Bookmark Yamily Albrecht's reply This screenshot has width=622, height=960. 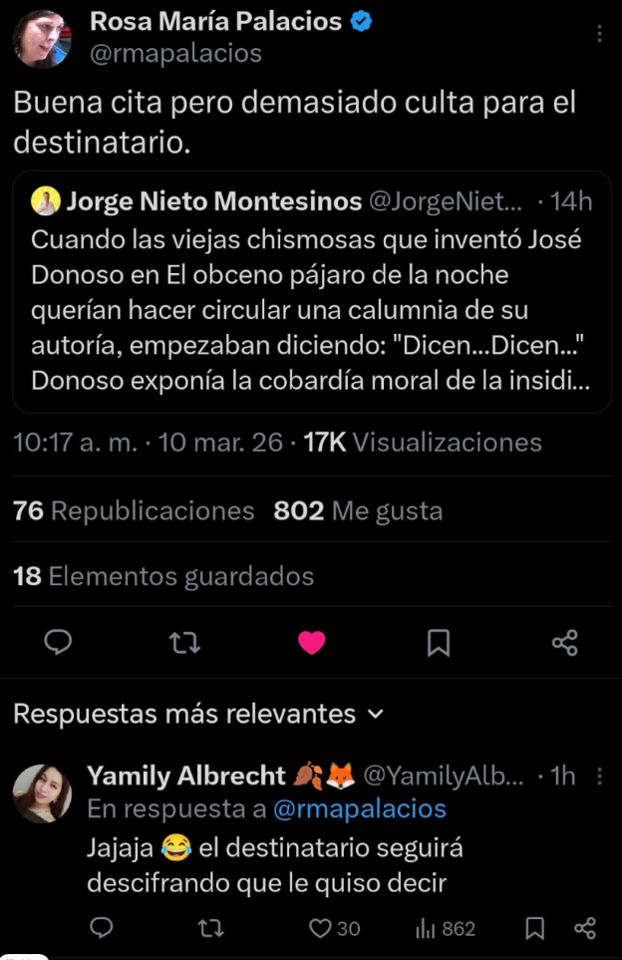click(x=535, y=928)
